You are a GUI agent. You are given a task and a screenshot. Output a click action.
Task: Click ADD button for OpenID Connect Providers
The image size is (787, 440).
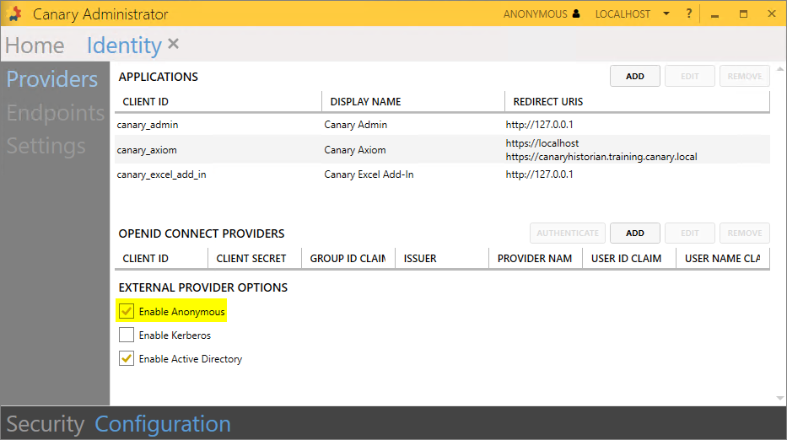[x=635, y=233]
